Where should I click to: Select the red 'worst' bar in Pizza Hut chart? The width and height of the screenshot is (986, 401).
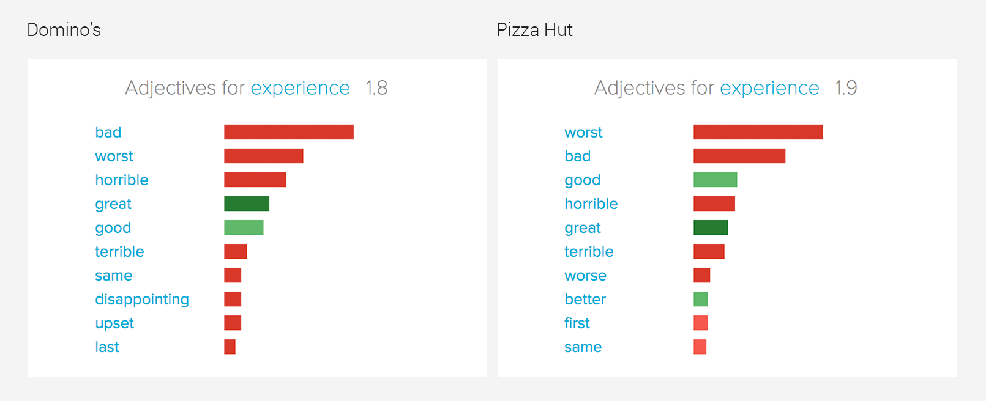(x=758, y=132)
